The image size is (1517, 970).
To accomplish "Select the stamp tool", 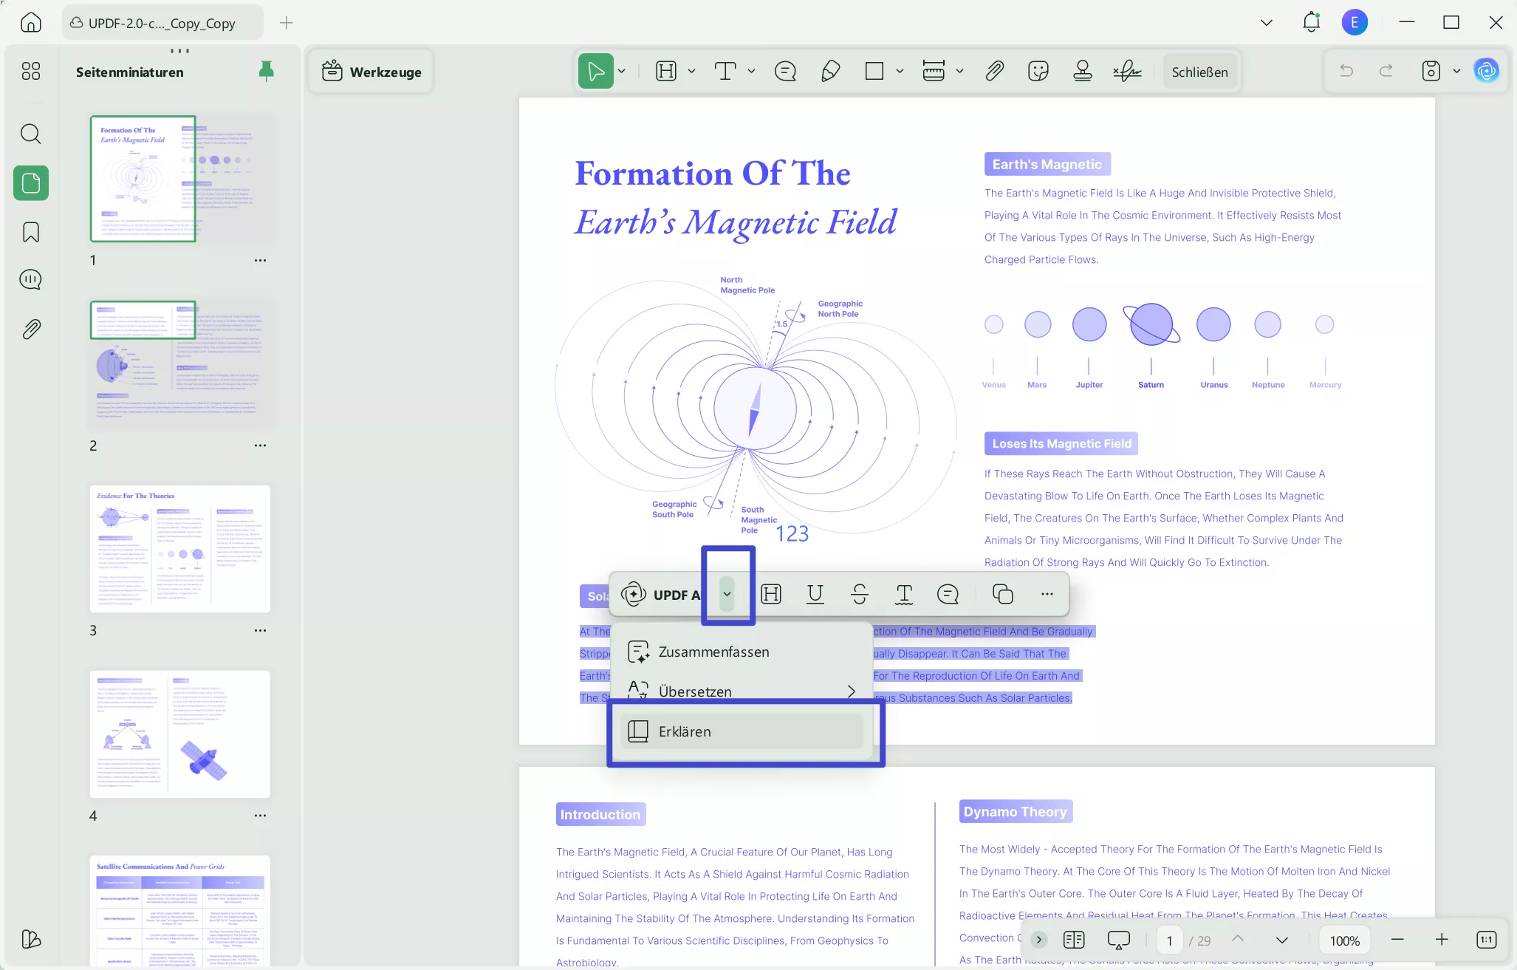I will click(x=1083, y=71).
